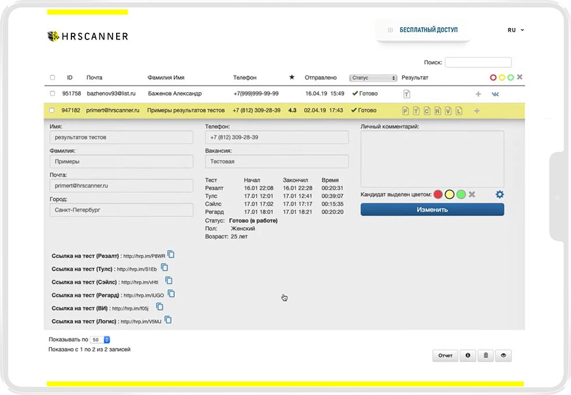Mark candidate with green color circle
Screen dimensions: 571x395
pyautogui.click(x=461, y=194)
